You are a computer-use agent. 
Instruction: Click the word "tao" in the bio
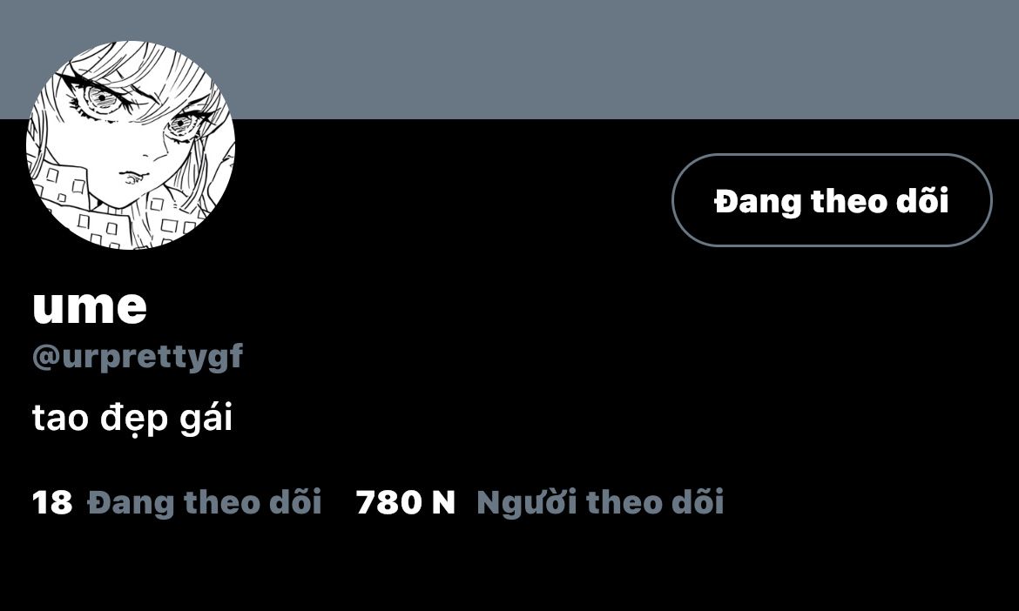coord(60,419)
